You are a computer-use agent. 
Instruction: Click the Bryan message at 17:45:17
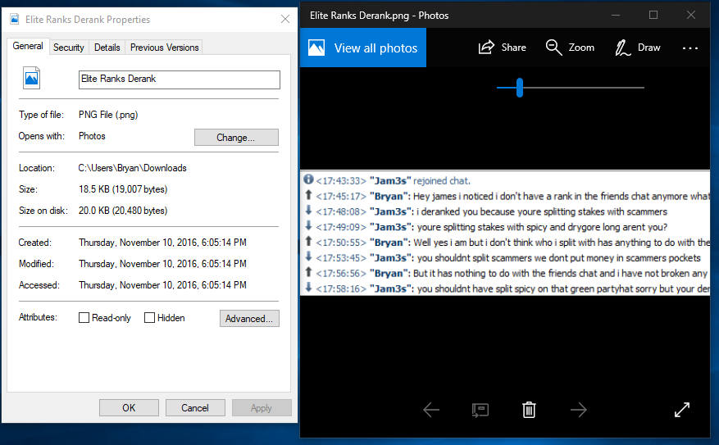click(x=512, y=197)
